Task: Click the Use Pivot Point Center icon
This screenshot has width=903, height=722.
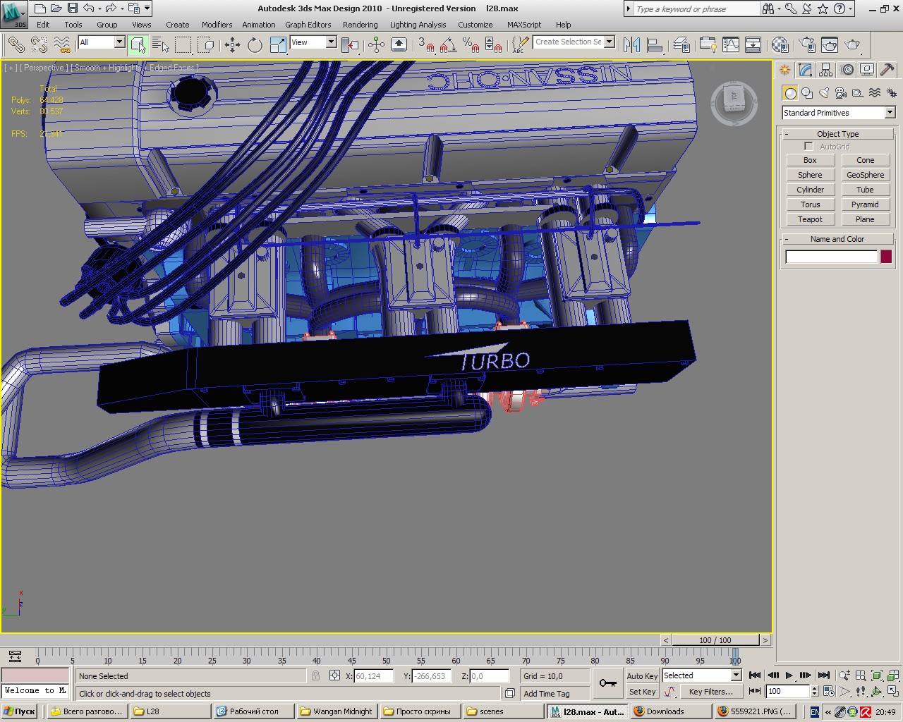Action: pyautogui.click(x=350, y=45)
